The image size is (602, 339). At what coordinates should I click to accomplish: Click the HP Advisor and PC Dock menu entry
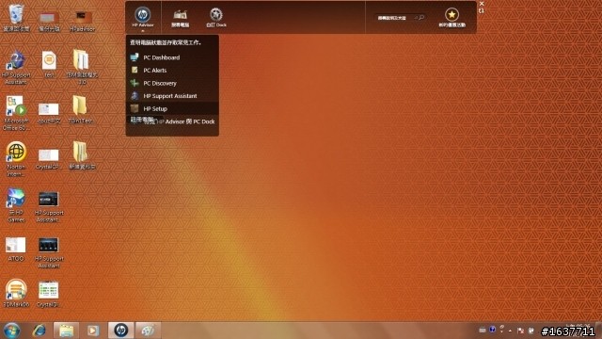coord(172,121)
